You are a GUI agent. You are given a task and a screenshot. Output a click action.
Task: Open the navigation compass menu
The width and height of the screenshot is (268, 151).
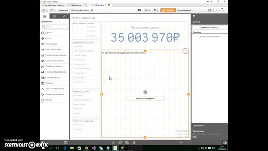[x=45, y=10]
